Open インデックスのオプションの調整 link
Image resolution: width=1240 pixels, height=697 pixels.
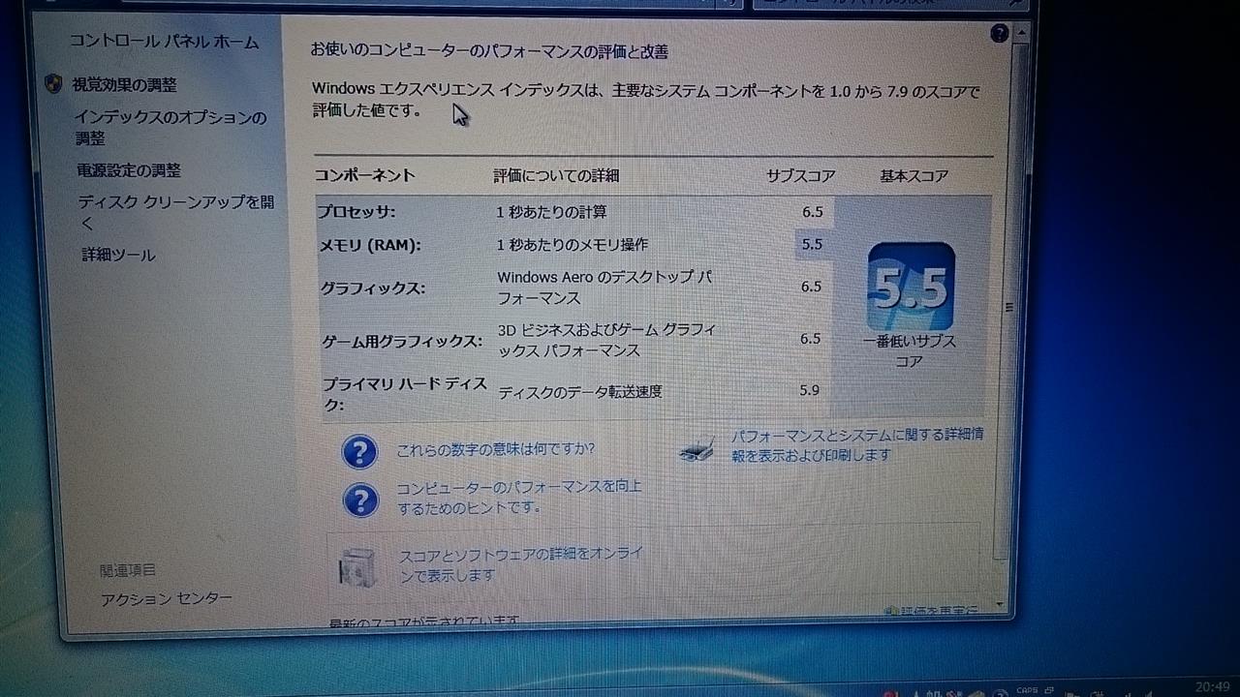tap(170, 128)
